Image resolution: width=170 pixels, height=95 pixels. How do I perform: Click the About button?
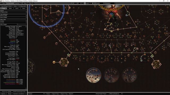pyautogui.click(x=10, y=94)
